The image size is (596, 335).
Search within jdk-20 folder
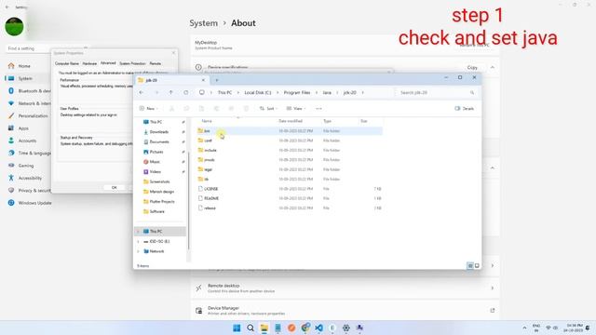[437, 93]
